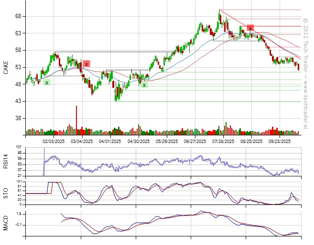Select the green x marker near 04/30/2025
314x245 pixels.
(x=144, y=85)
